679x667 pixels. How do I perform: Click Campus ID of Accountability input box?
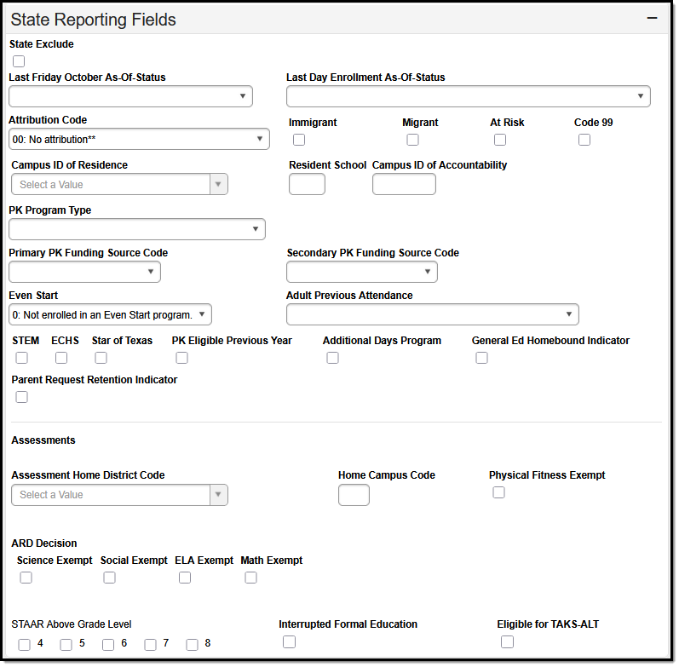click(x=404, y=185)
